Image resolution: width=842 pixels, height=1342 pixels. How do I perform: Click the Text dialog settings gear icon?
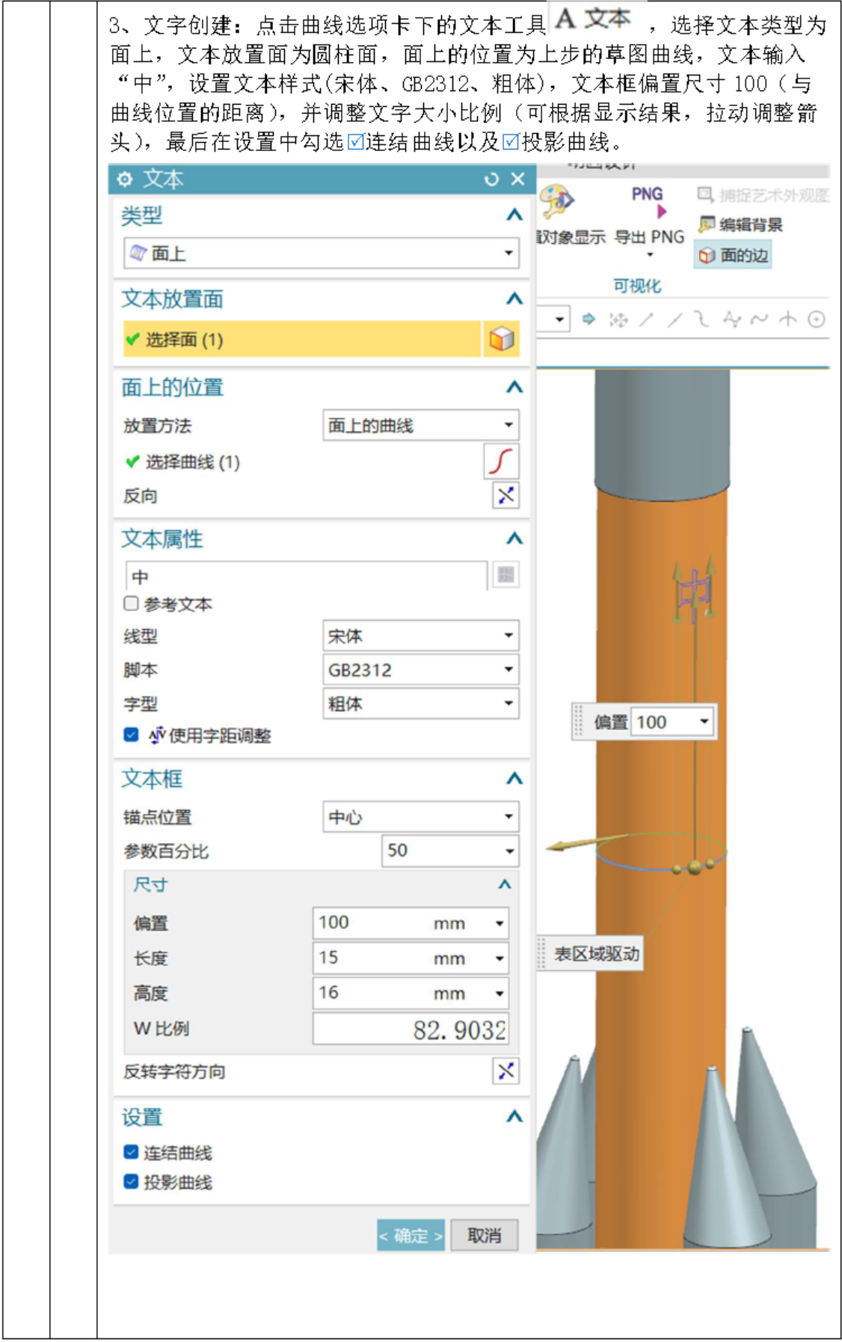(125, 180)
